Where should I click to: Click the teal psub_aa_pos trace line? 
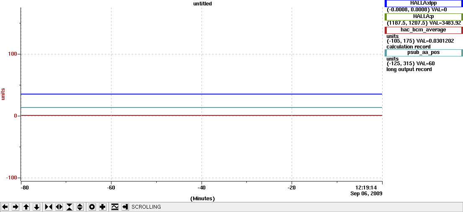pos(202,107)
